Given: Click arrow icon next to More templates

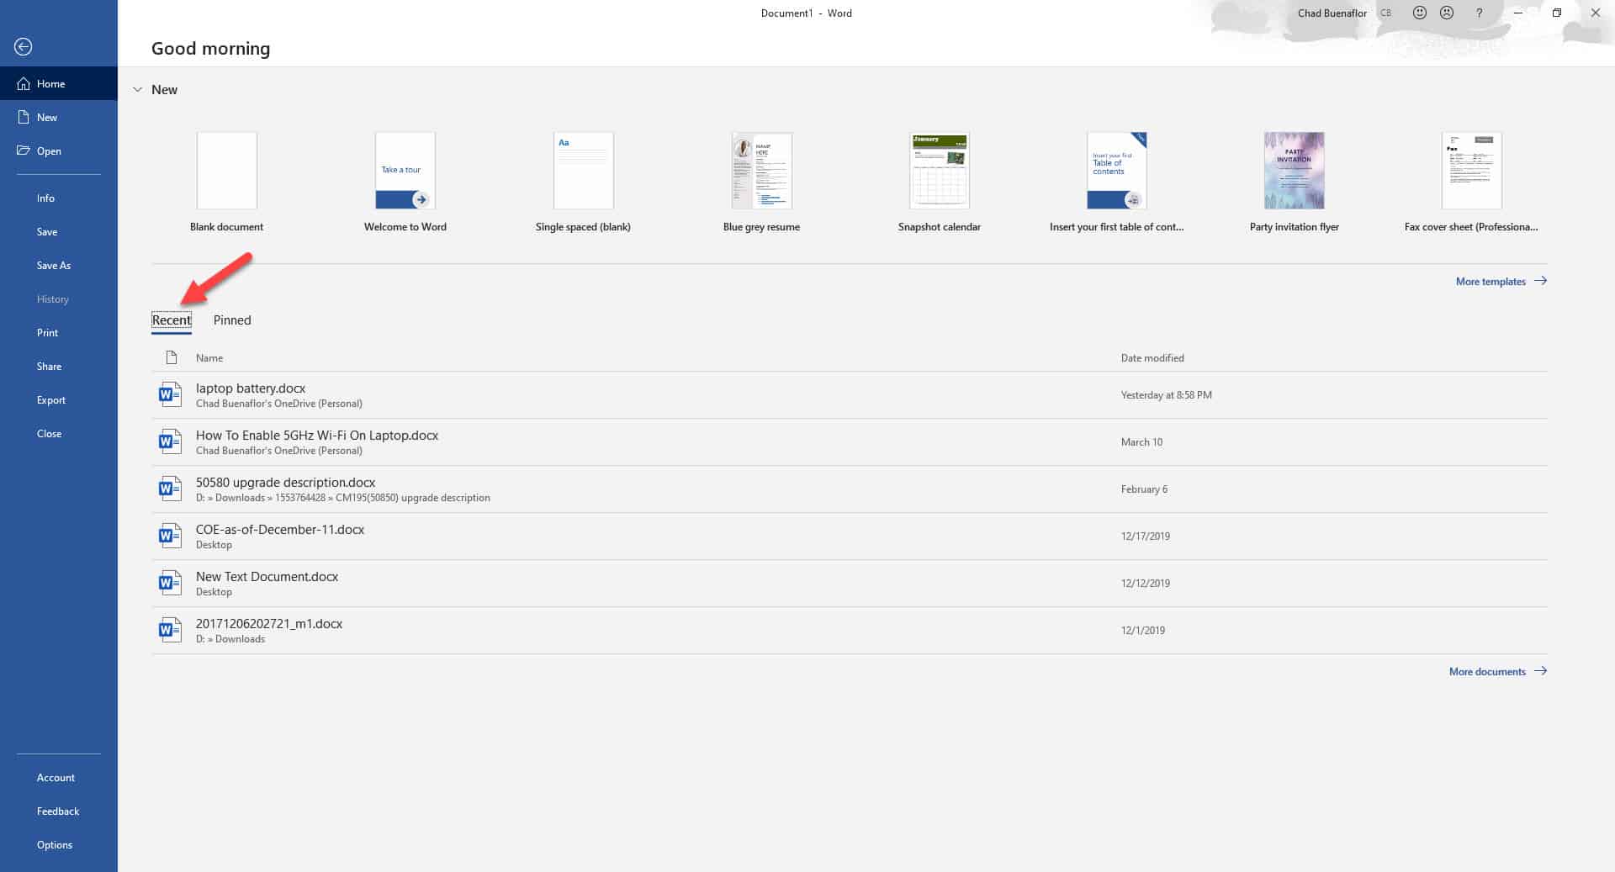Looking at the screenshot, I should (1540, 281).
